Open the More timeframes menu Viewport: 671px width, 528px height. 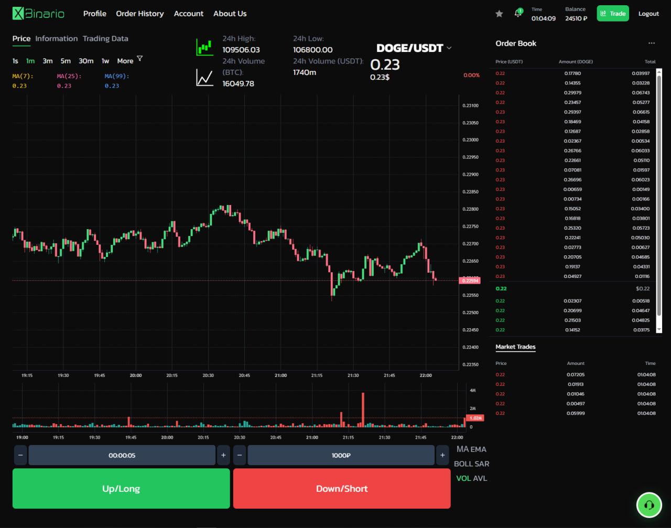pyautogui.click(x=125, y=61)
